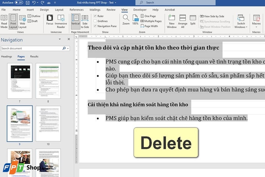Choose Page Width zoom

pos(149,26)
